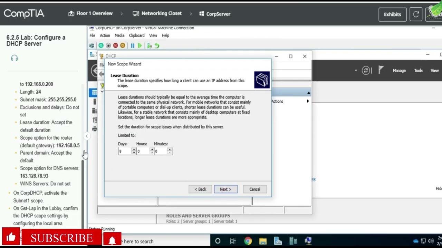
Task: Go to Floor 1 Overview breadcrumb
Action: coord(90,13)
